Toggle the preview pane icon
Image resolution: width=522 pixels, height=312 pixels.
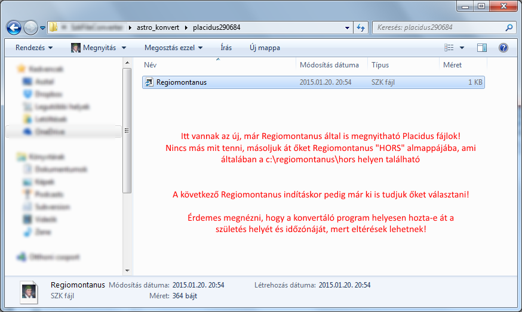point(482,48)
